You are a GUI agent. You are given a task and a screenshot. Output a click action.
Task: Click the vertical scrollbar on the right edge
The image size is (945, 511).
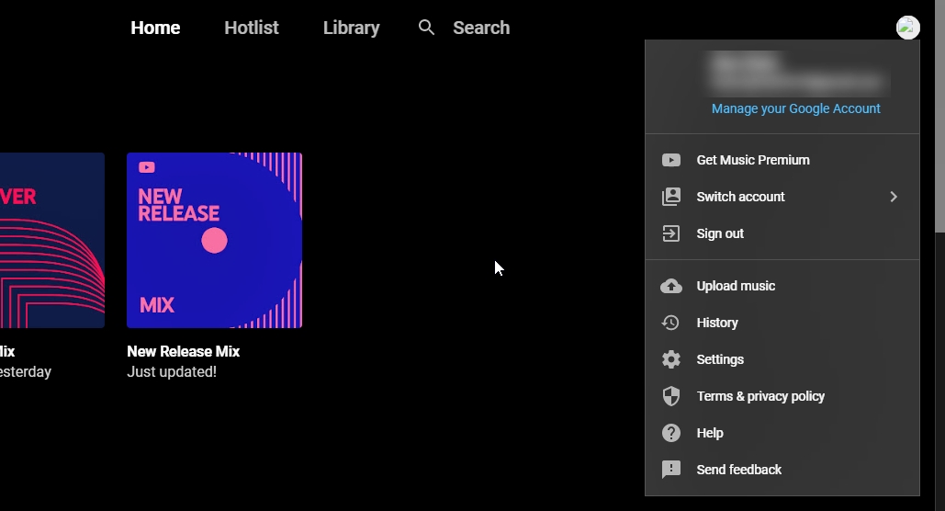[x=939, y=119]
